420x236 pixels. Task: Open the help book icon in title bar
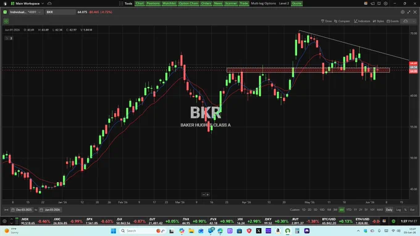tap(379, 4)
